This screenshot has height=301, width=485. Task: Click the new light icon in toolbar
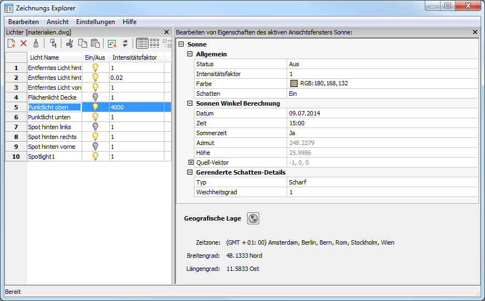(x=11, y=43)
